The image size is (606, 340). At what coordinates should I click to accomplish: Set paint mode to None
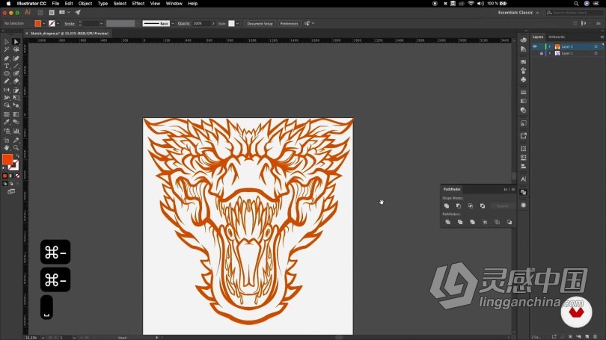(x=17, y=176)
